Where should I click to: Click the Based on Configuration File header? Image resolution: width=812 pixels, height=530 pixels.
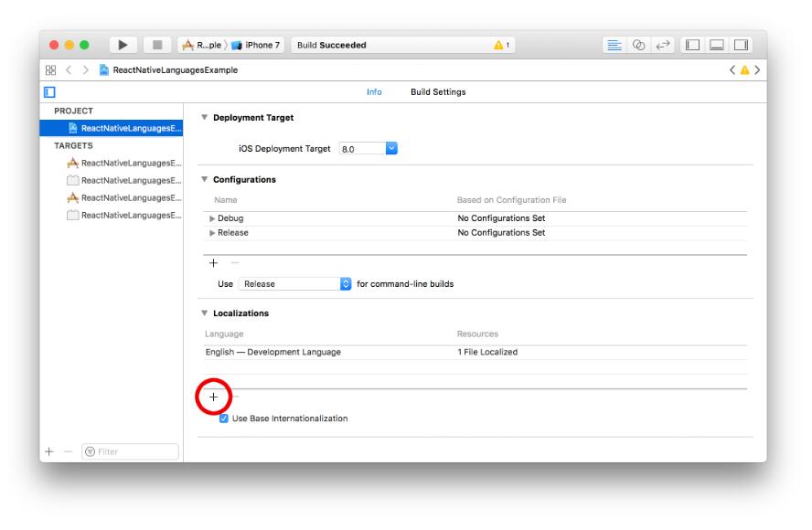(x=512, y=200)
